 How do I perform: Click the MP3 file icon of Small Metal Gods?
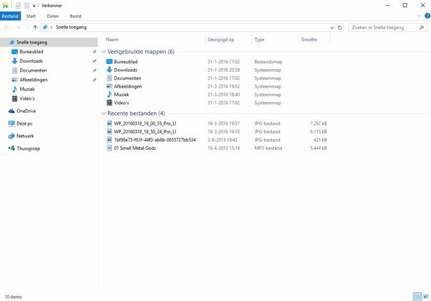(x=109, y=148)
